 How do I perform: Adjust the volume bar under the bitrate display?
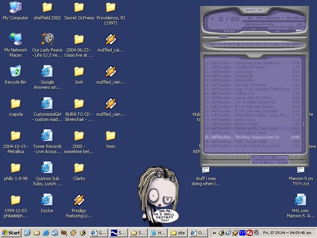[255, 29]
